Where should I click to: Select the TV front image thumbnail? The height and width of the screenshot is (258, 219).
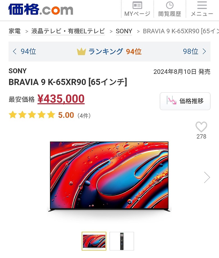click(x=94, y=241)
